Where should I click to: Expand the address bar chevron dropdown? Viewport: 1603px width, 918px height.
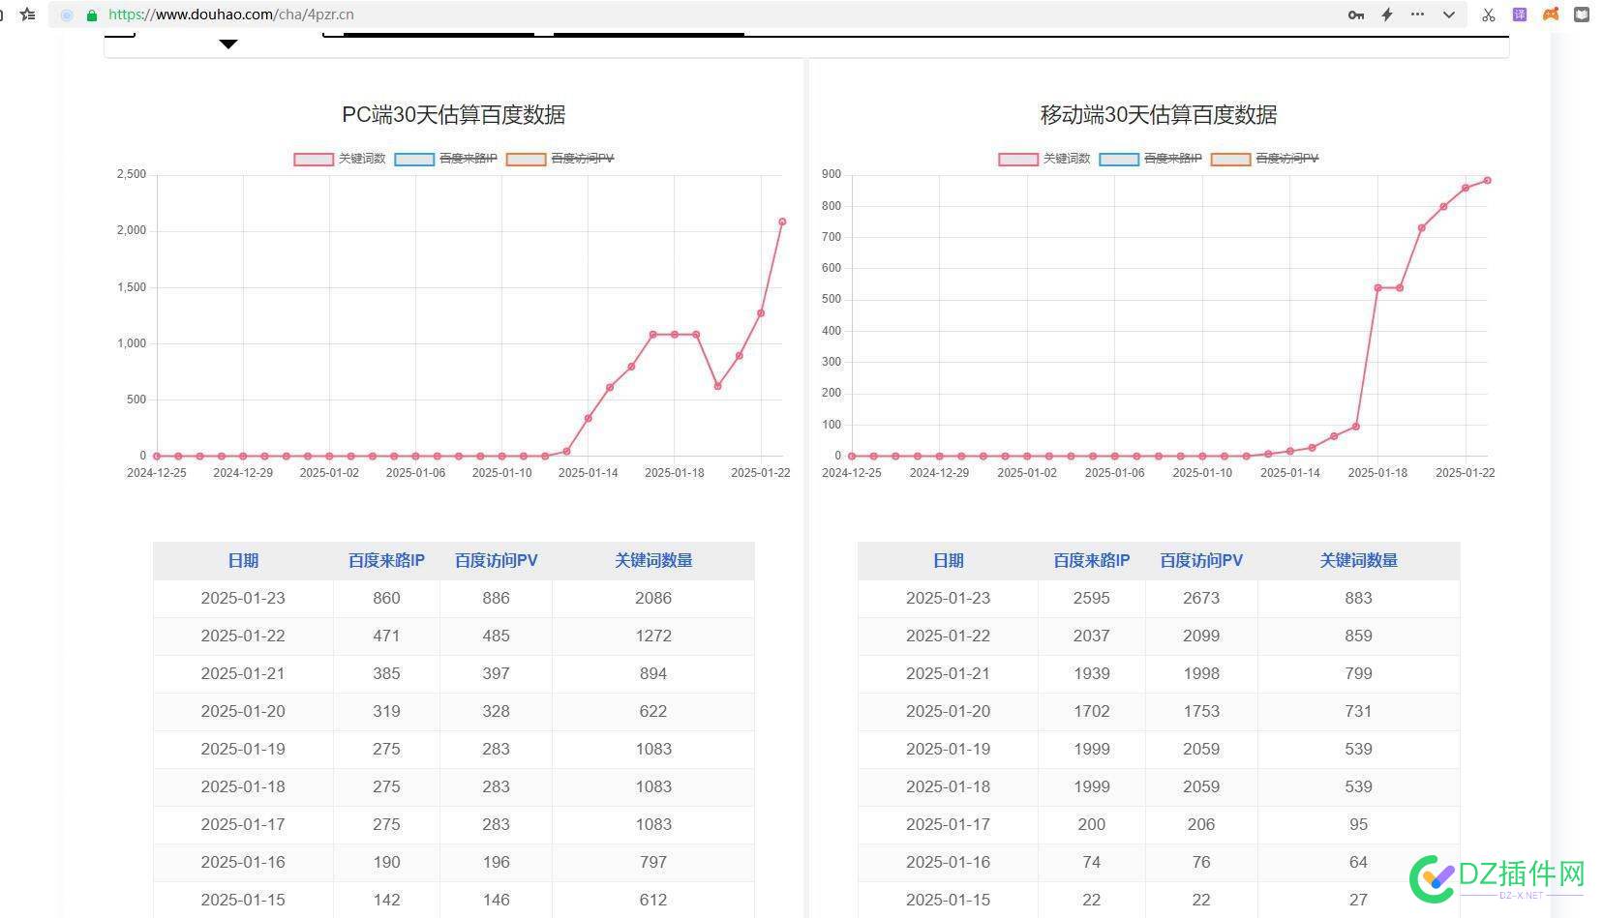pos(1449,15)
